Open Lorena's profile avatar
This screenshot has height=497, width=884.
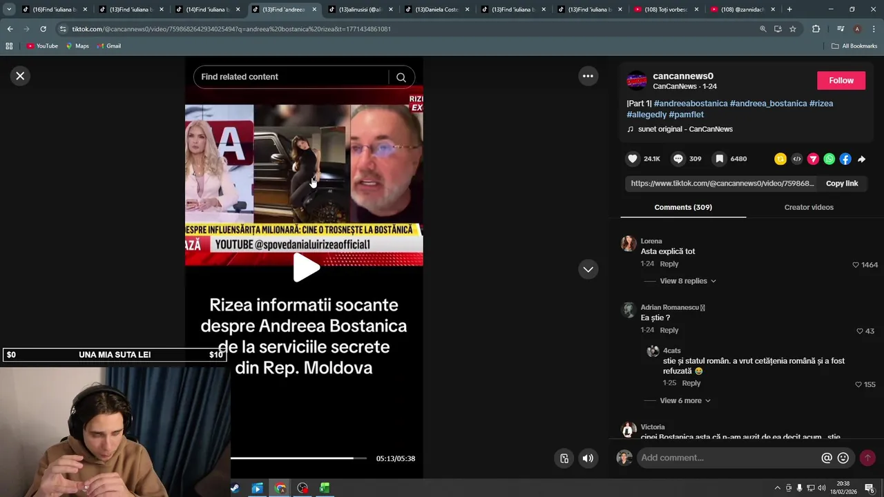click(628, 243)
